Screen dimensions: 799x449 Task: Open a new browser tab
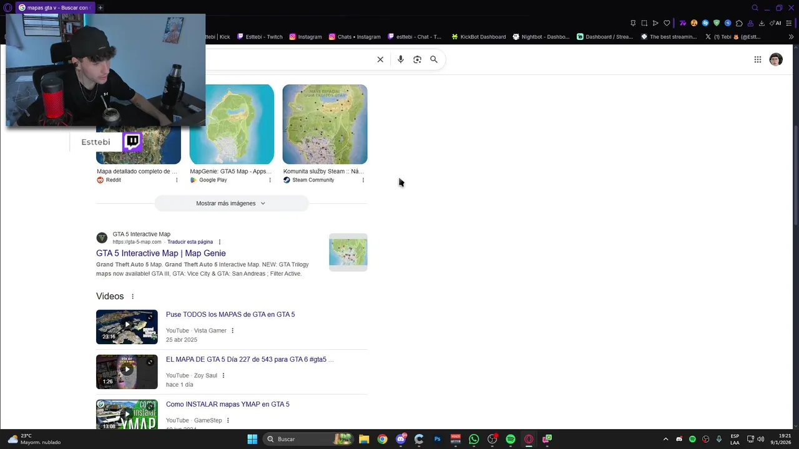100,7
